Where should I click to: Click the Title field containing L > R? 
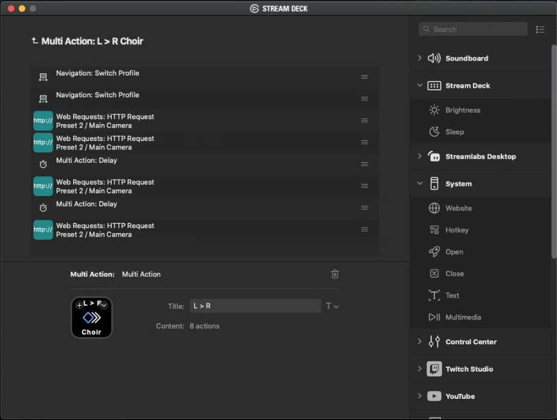255,306
